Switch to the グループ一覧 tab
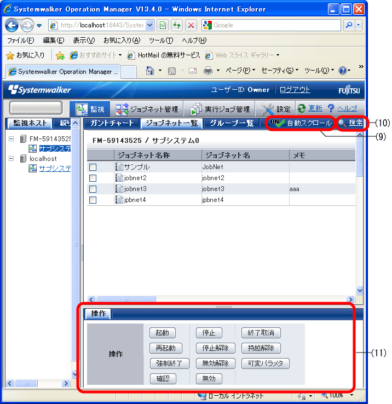Screen dimensions: 392x404 coord(232,123)
